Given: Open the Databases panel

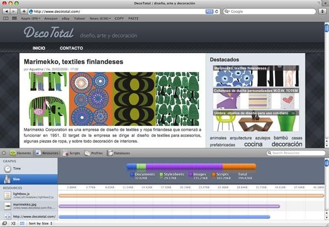Looking at the screenshot, I should coord(118,153).
